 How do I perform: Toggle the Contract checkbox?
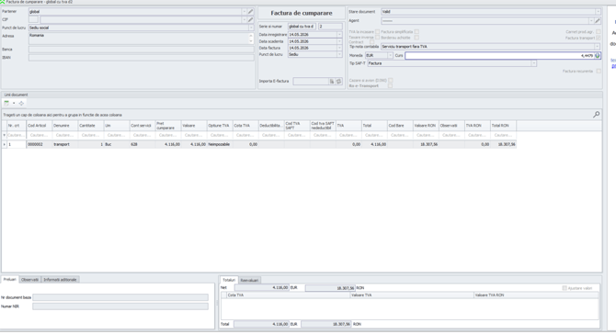pos(372,42)
